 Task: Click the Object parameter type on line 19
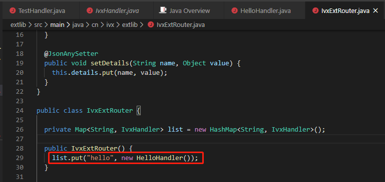(x=194, y=63)
